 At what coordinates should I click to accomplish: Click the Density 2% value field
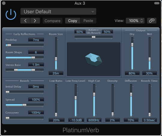click(x=112, y=120)
